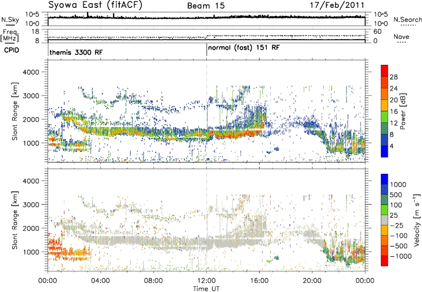Select the '-1000' value on Velocity colorbar
Viewport: 422px width, 292px height.
point(400,256)
